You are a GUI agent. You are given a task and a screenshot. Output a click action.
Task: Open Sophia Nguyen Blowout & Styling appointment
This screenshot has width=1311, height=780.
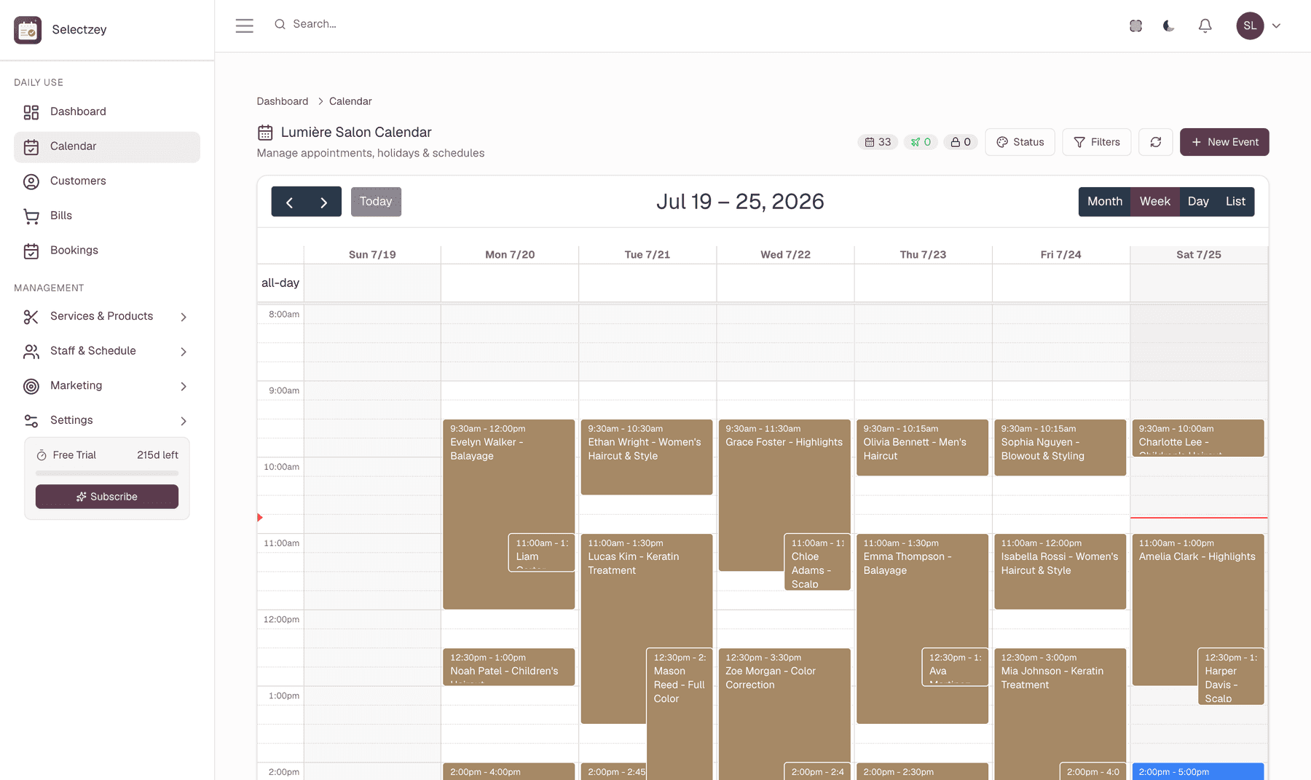pos(1060,447)
